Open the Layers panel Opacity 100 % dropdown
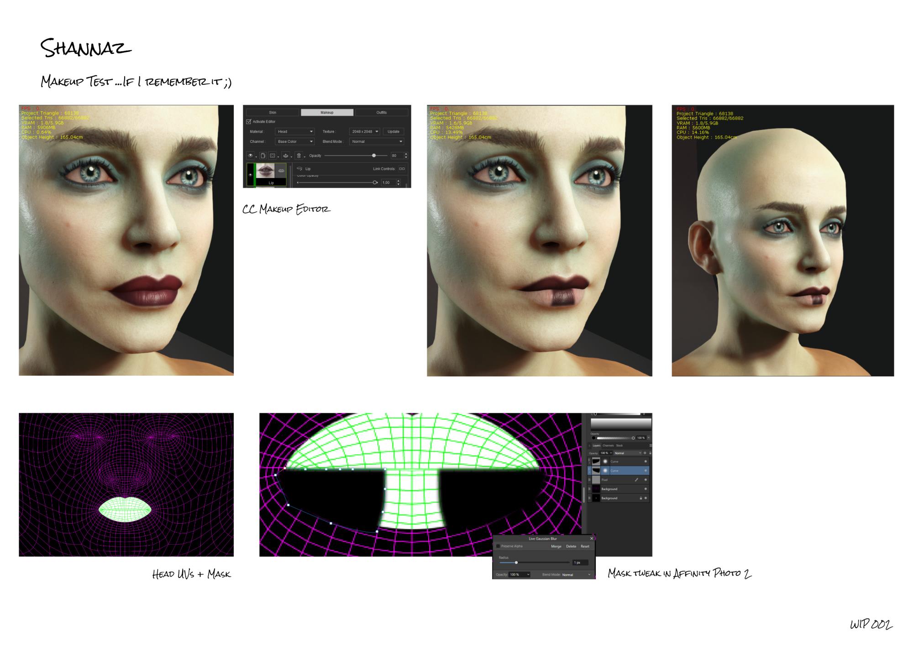 pos(606,453)
